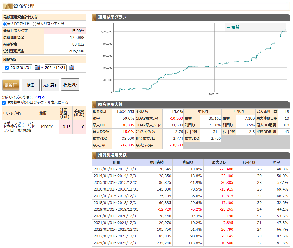Image resolution: width=293 pixels, height=248 pixels.
Task: Select the 2015/01/01～2015/12/31 period row
Action: point(191,182)
